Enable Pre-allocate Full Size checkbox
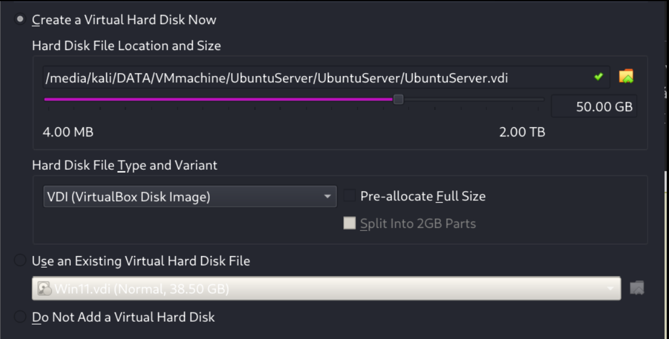669x339 pixels. (x=350, y=196)
